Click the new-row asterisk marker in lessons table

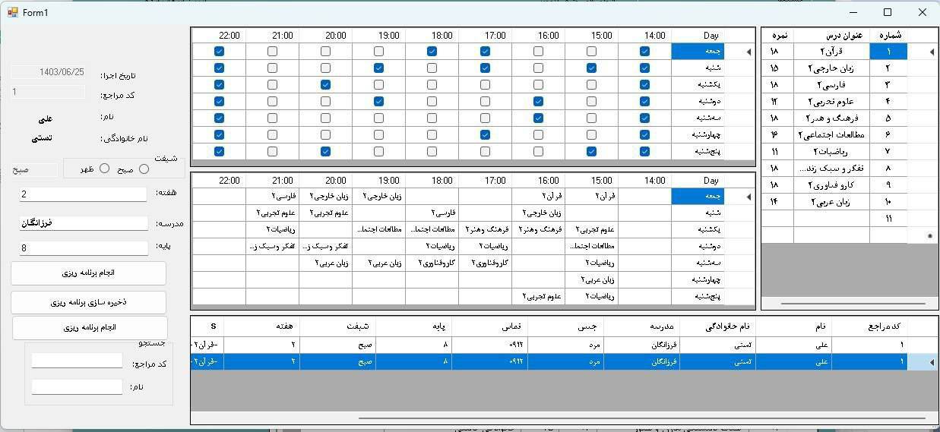[x=930, y=236]
